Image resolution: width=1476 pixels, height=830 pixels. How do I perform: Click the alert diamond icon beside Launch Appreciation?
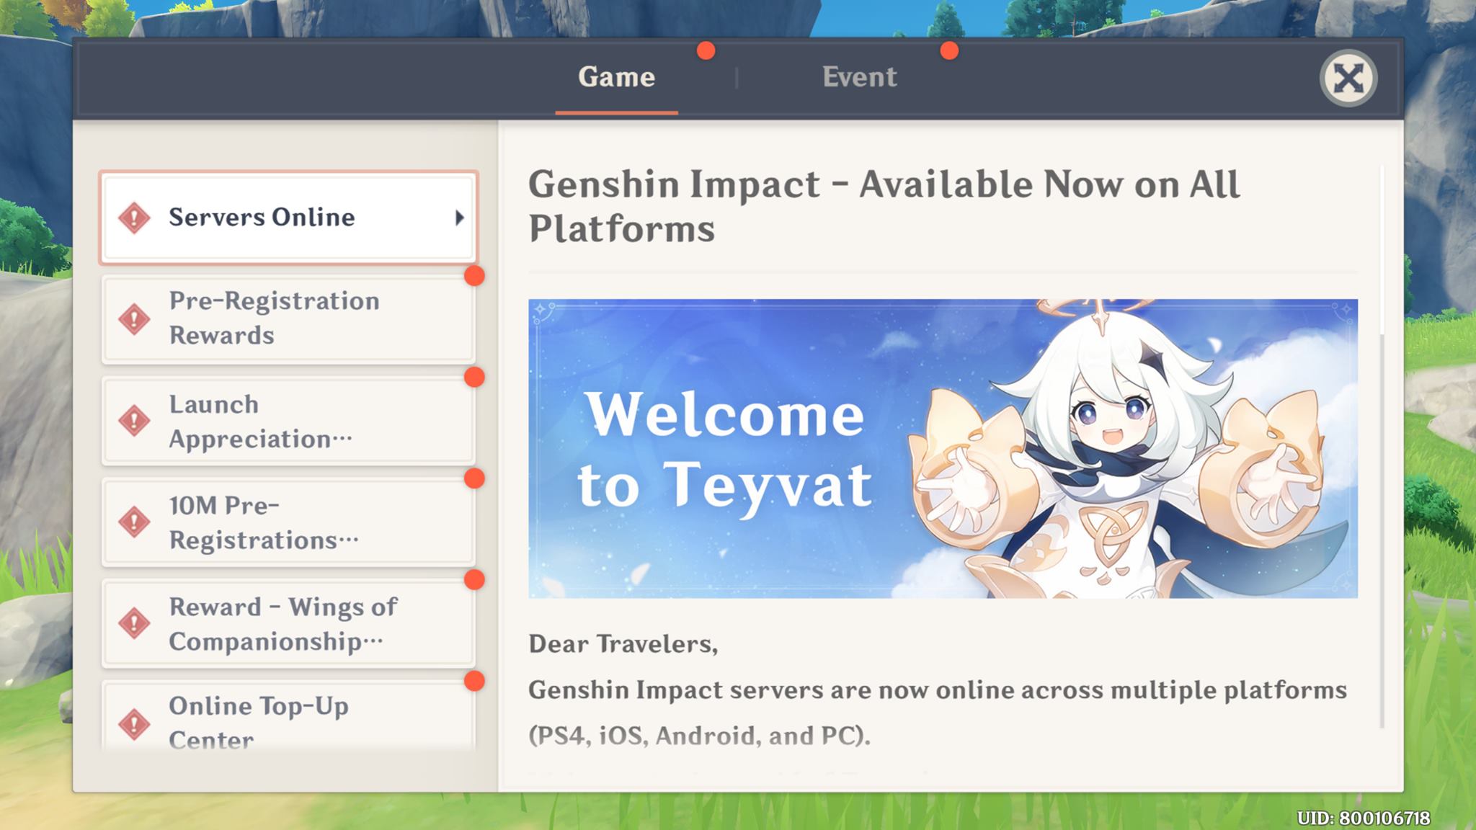coord(134,421)
